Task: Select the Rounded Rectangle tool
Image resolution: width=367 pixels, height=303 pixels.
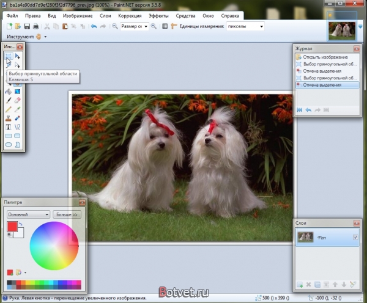Action: point(18,136)
